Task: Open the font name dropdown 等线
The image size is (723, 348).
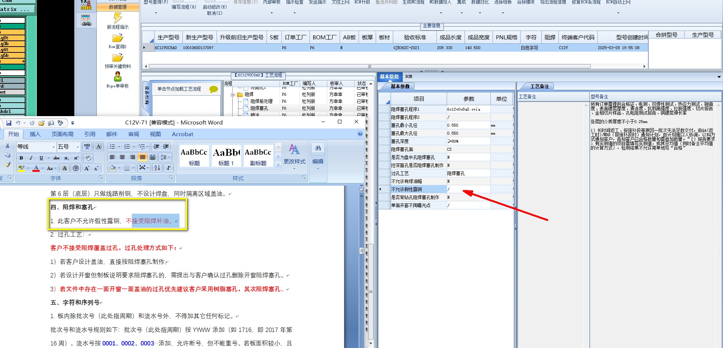Action: [x=54, y=147]
